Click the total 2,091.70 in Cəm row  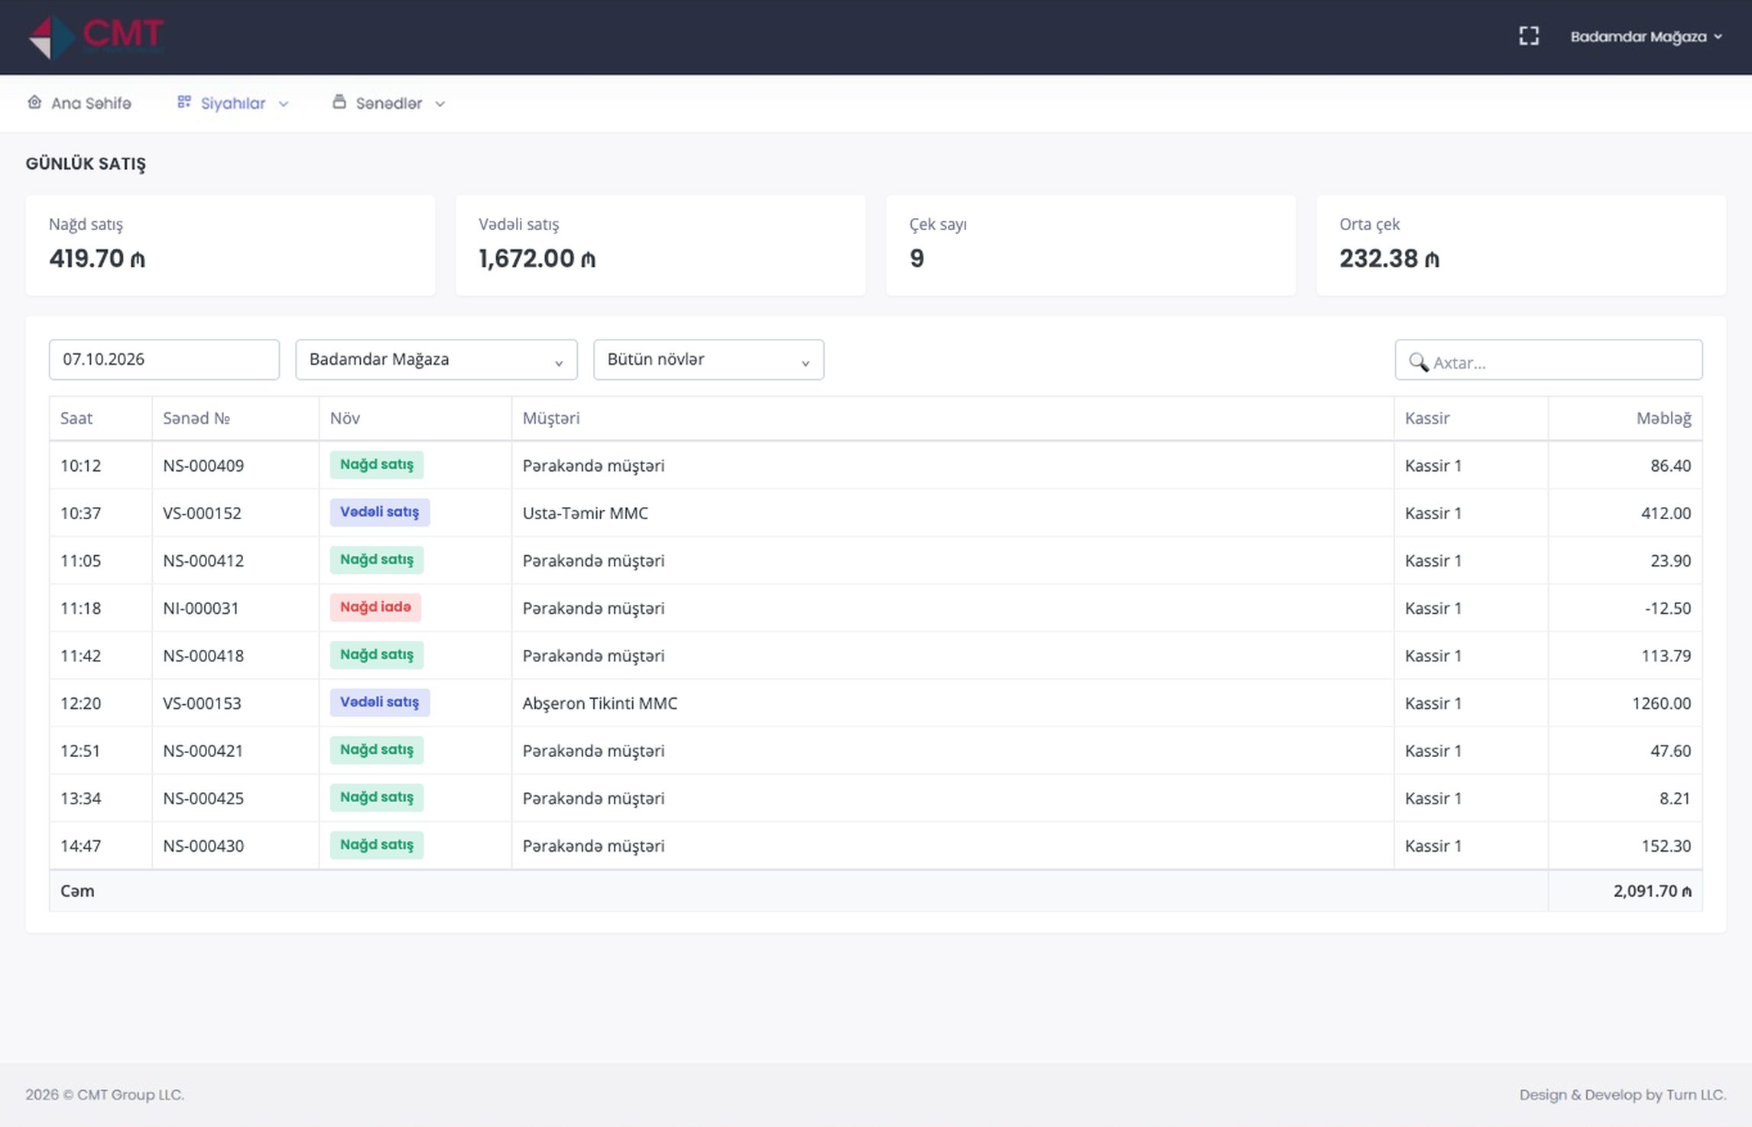1653,891
